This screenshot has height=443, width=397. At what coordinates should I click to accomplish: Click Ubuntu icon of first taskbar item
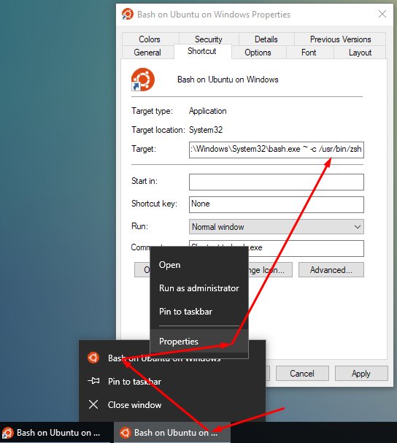pos(7,433)
